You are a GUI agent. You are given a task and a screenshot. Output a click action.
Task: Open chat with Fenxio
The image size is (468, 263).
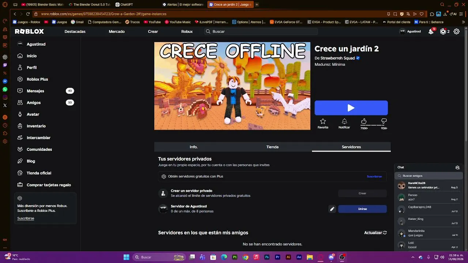(x=429, y=197)
